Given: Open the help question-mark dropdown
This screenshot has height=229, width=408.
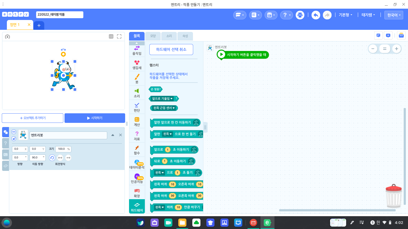Looking at the screenshot, I should (286, 15).
